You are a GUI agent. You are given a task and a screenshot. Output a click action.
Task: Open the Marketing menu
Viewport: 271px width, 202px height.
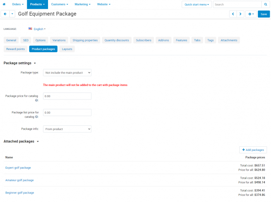[x=82, y=4]
